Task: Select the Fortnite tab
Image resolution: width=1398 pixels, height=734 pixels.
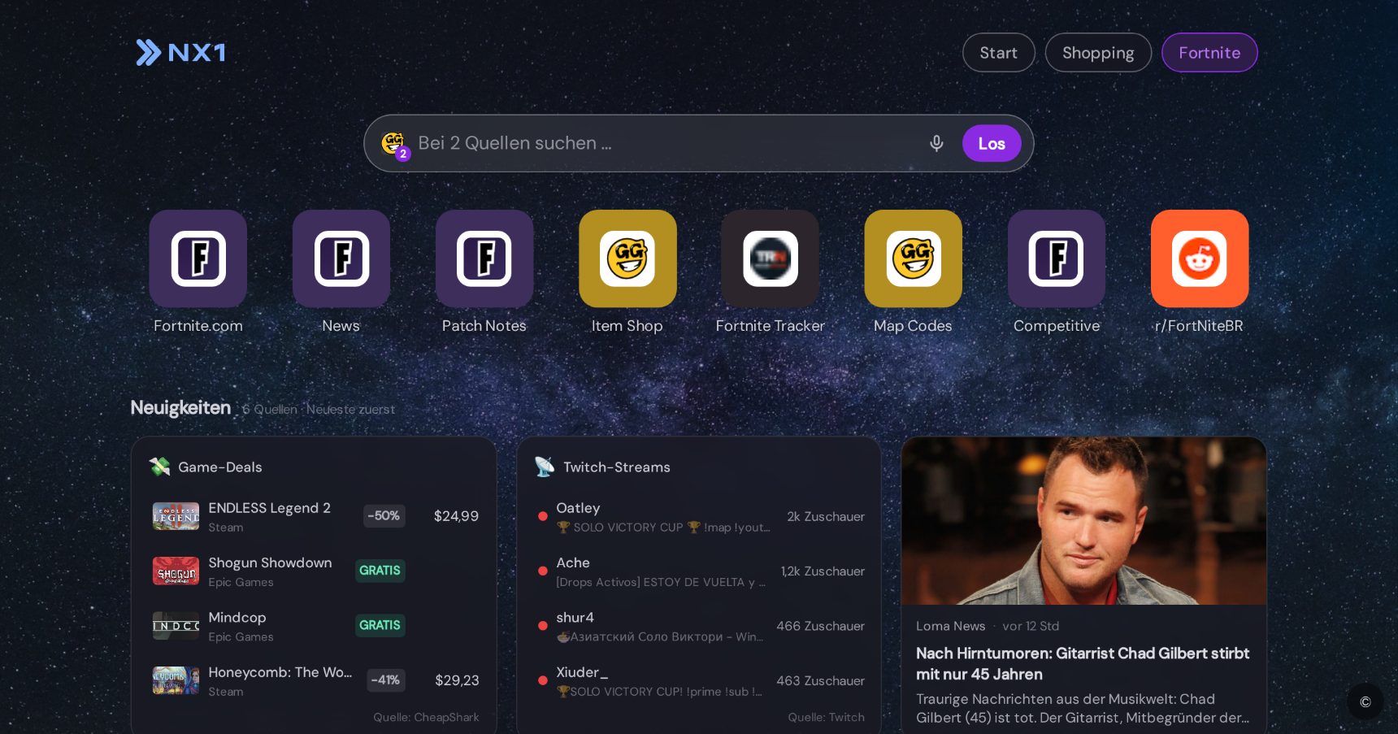Action: point(1209,53)
